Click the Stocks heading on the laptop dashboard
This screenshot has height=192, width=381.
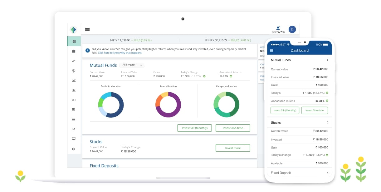click(96, 142)
